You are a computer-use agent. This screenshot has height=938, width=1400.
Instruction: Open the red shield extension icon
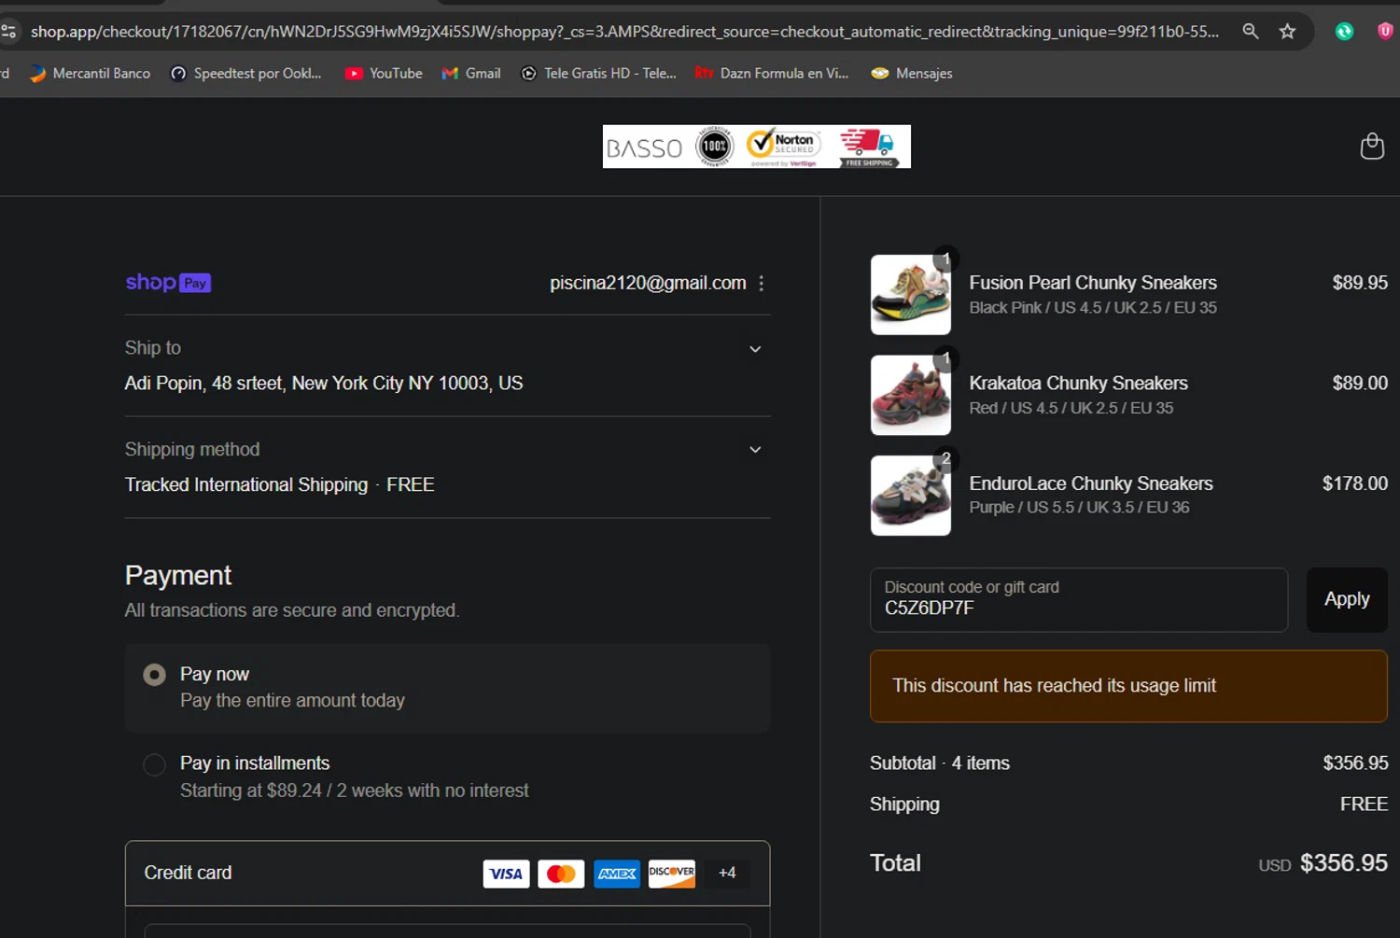click(1385, 32)
